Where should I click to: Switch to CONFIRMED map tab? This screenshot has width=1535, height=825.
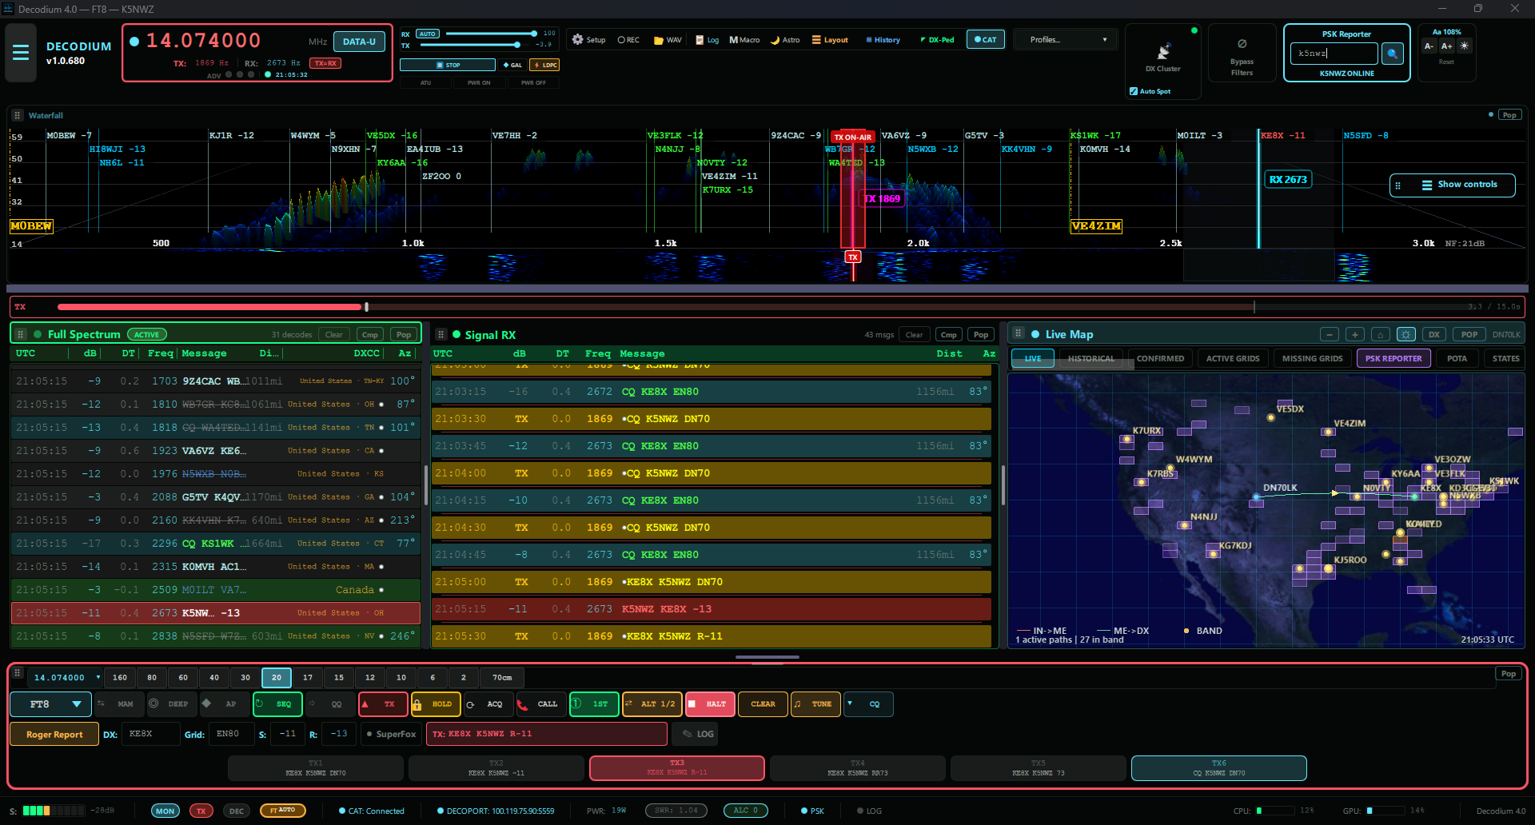(1160, 358)
